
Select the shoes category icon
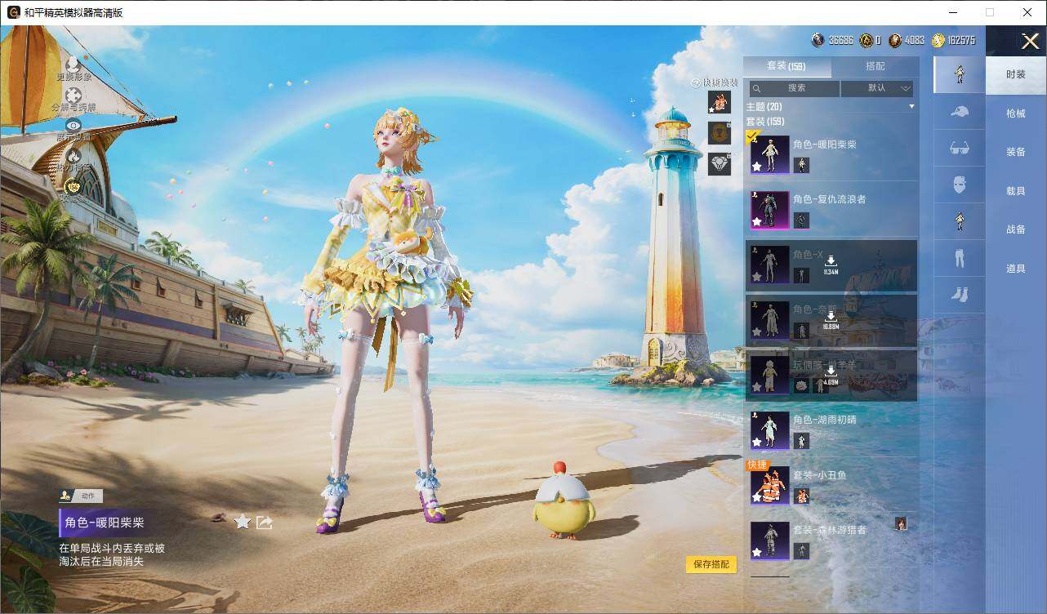pyautogui.click(x=960, y=295)
